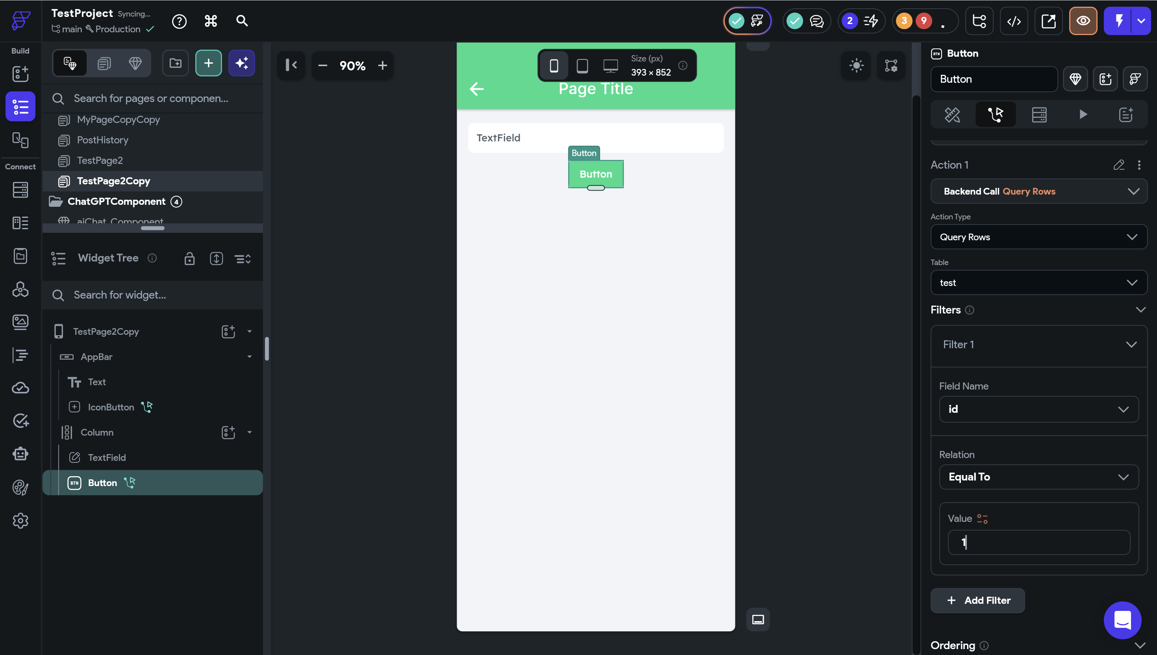Click the Settings gear in left sidebar
The width and height of the screenshot is (1157, 655).
(20, 521)
